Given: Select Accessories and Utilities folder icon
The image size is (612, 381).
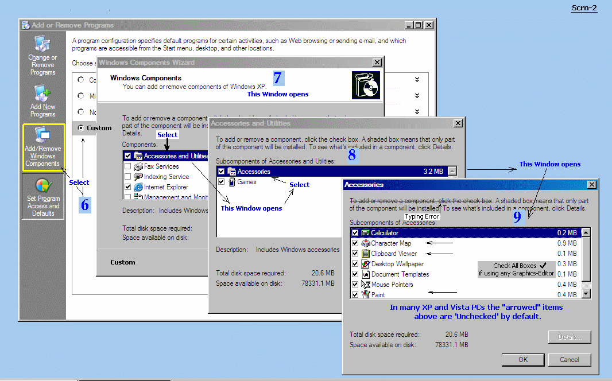Looking at the screenshot, I should coord(138,156).
